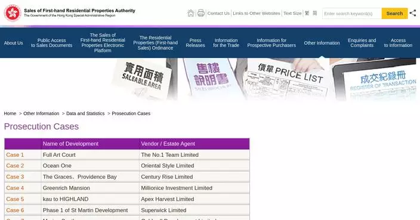
Task: Select the Greenrich Mansion cell
Action: [90, 188]
